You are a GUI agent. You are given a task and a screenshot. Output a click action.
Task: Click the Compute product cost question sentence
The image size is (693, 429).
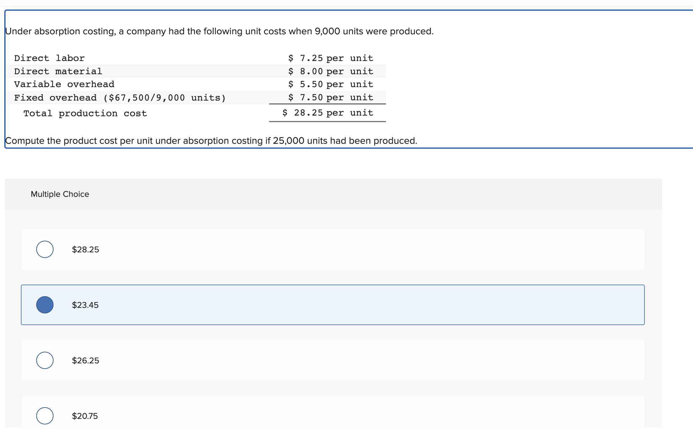click(211, 141)
